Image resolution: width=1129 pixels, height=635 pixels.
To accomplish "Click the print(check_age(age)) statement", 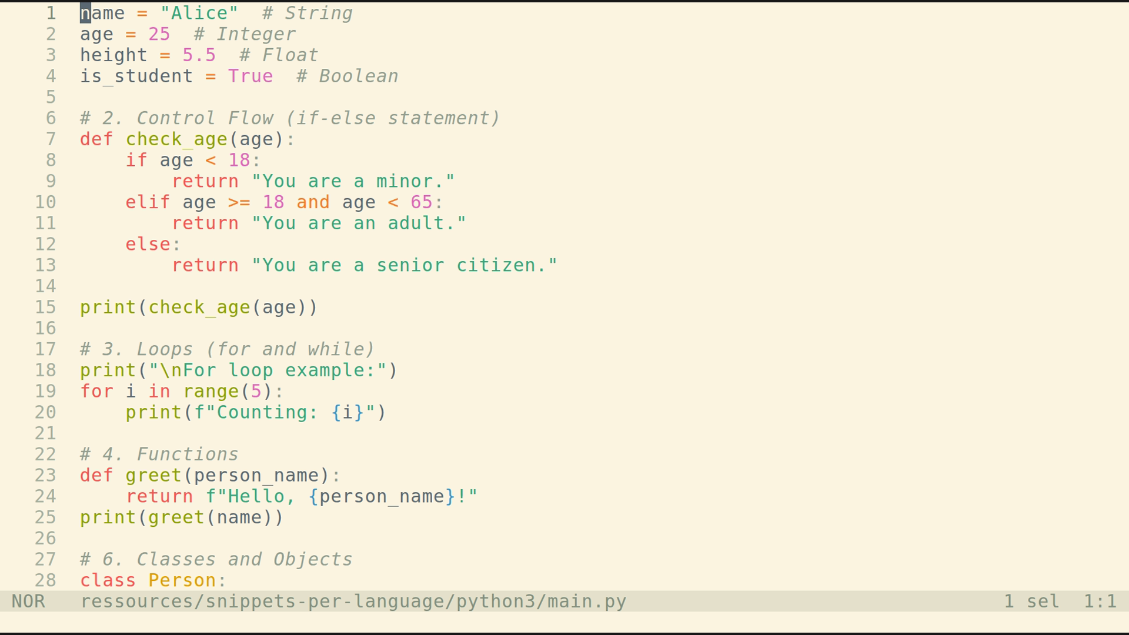I will [198, 307].
